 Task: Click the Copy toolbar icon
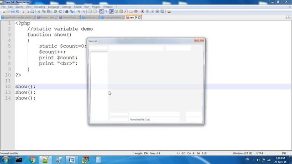coord(44,11)
